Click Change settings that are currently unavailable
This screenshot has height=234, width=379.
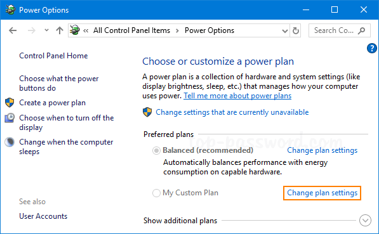(x=232, y=112)
